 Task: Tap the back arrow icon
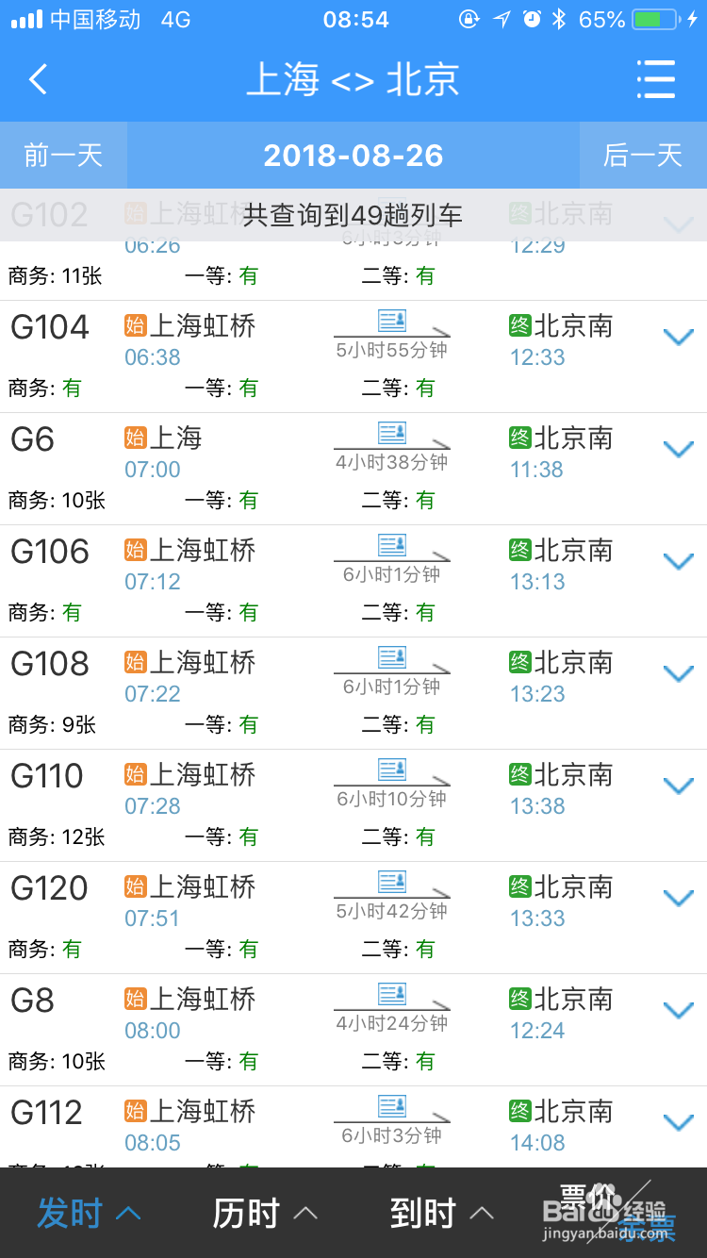pos(39,79)
